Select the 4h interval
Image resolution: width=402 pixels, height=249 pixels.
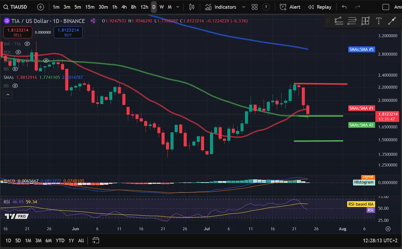click(124, 7)
